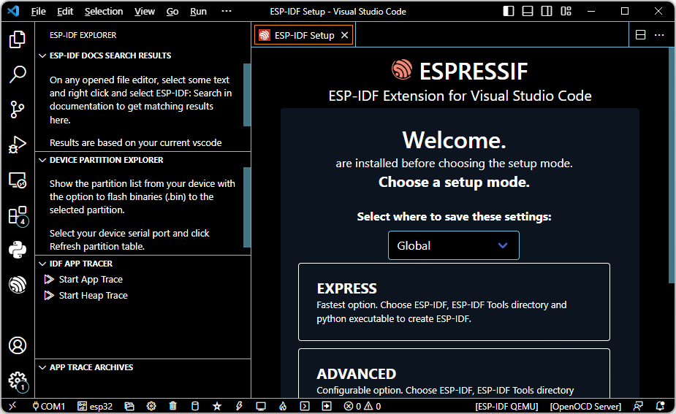This screenshot has height=414, width=676.
Task: Open the Selection menu
Action: (104, 12)
